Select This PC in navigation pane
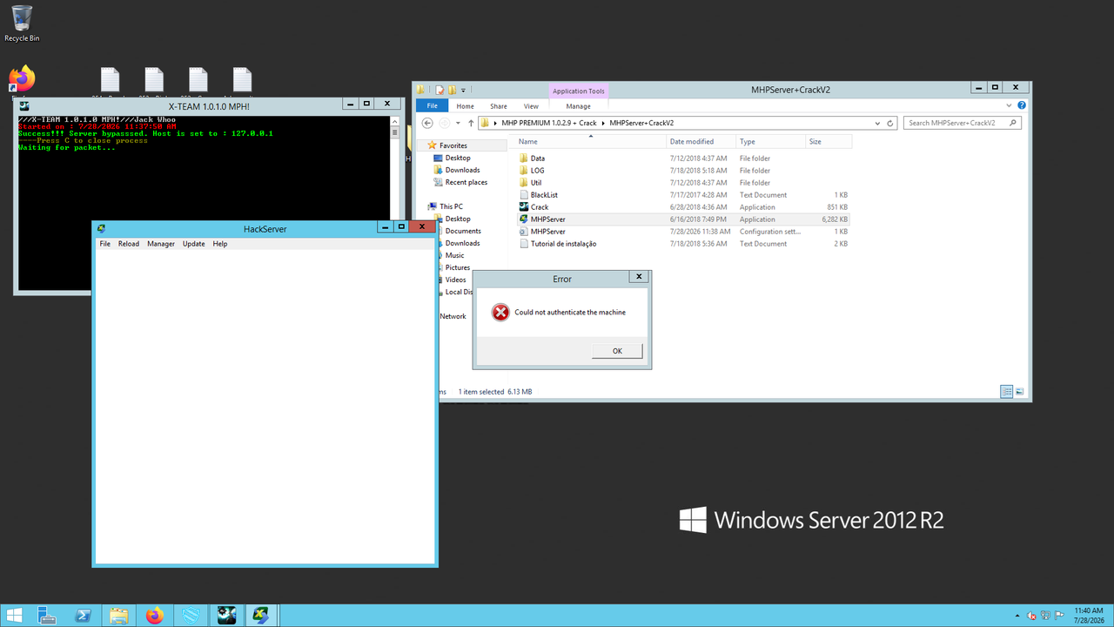This screenshot has height=627, width=1114. 451,206
